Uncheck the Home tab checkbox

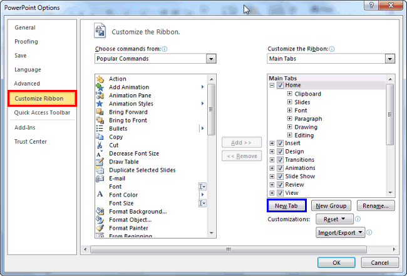[280, 86]
